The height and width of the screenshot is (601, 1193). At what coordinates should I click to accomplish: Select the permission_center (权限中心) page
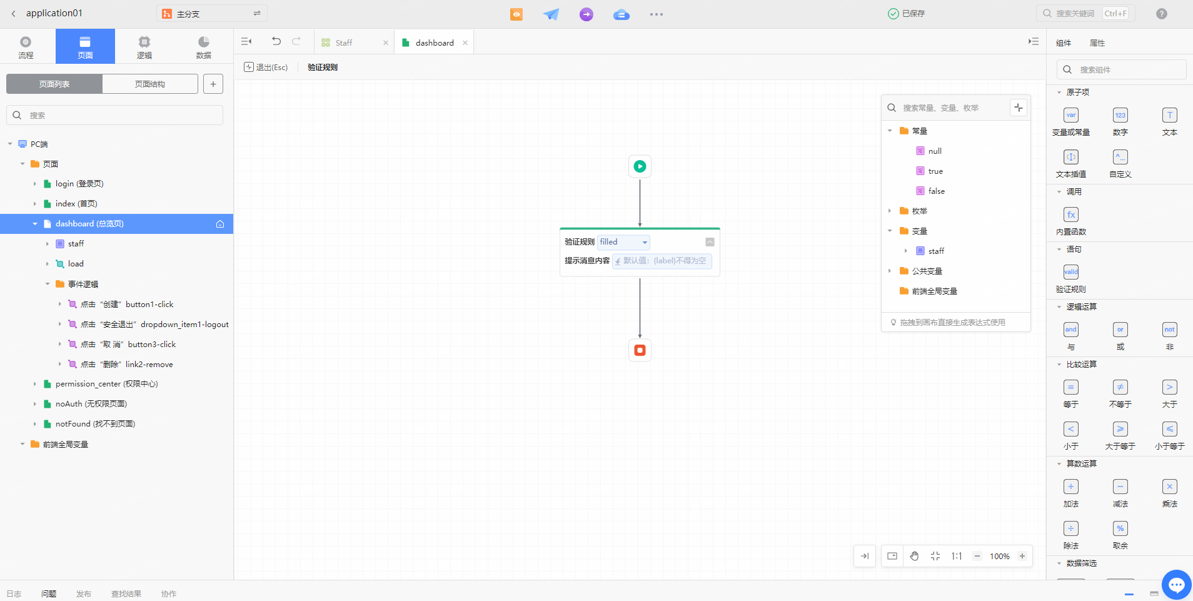pos(106,384)
